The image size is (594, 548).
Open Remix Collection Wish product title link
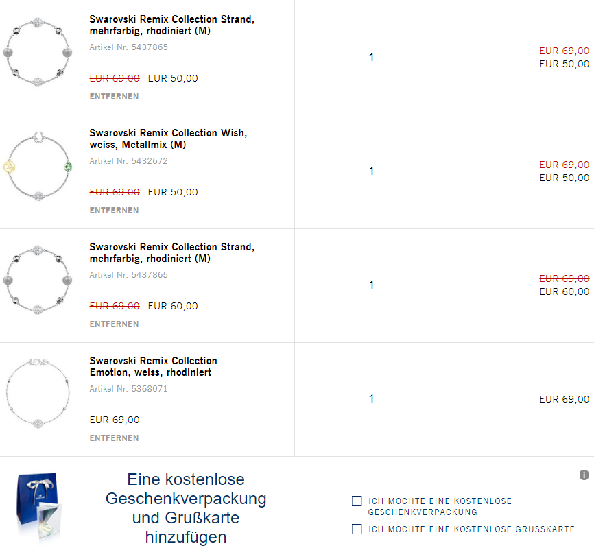coord(168,139)
